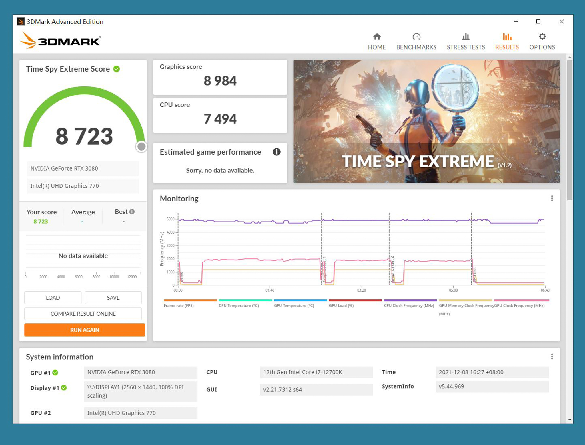Click info icon next to Best score
Viewport: 585px width, 445px height.
[132, 212]
